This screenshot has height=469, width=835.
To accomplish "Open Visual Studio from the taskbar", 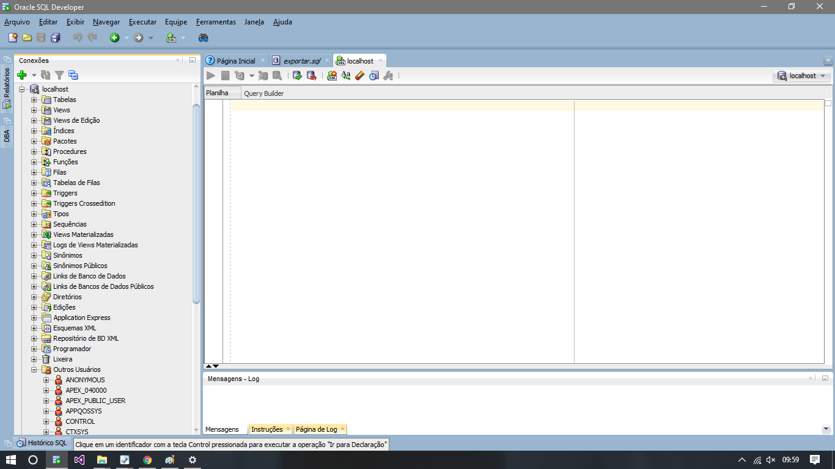I will tap(79, 460).
